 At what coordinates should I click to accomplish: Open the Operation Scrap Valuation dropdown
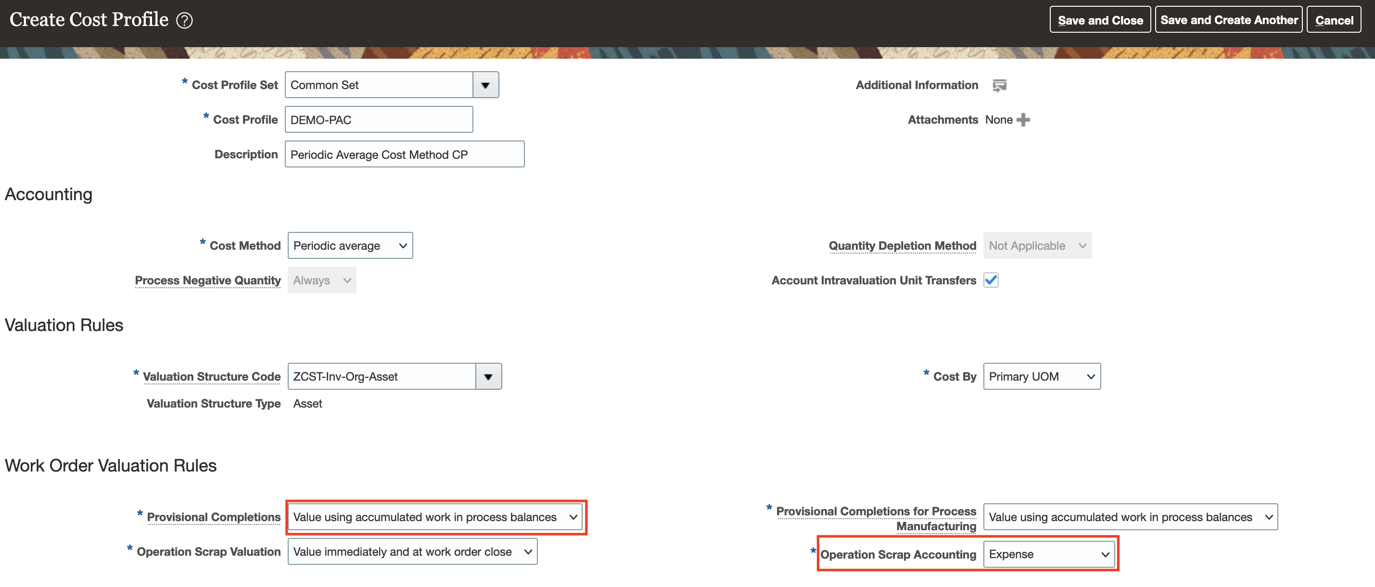[413, 552]
